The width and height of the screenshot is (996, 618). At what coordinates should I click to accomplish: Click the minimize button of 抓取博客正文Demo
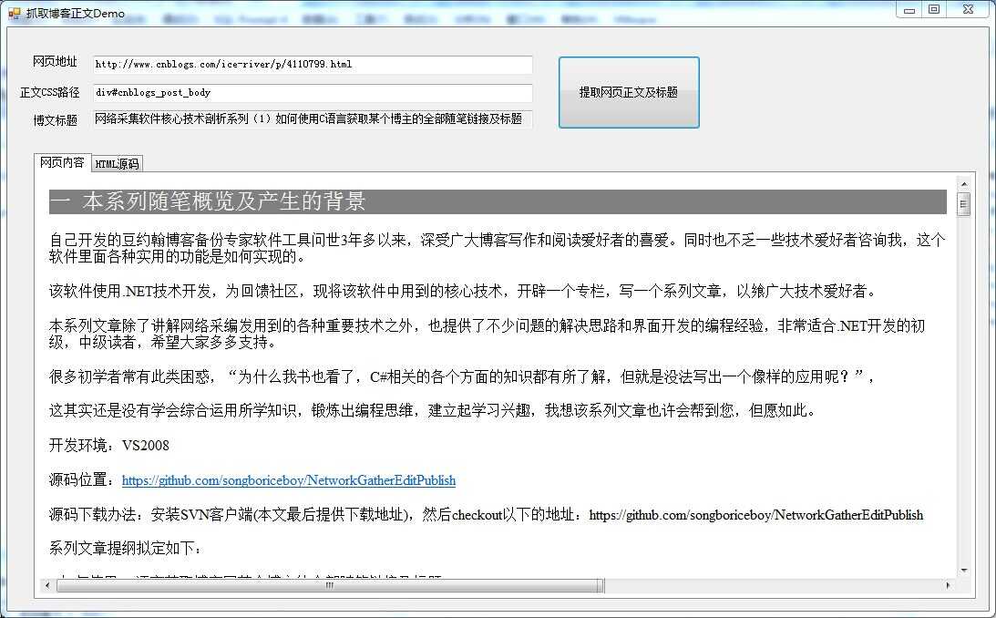(x=909, y=10)
